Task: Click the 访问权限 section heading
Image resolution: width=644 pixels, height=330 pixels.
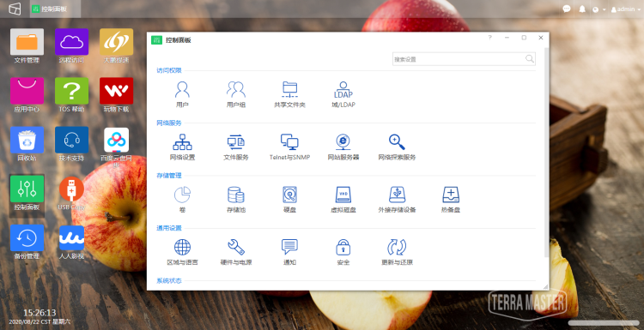Action: click(169, 70)
